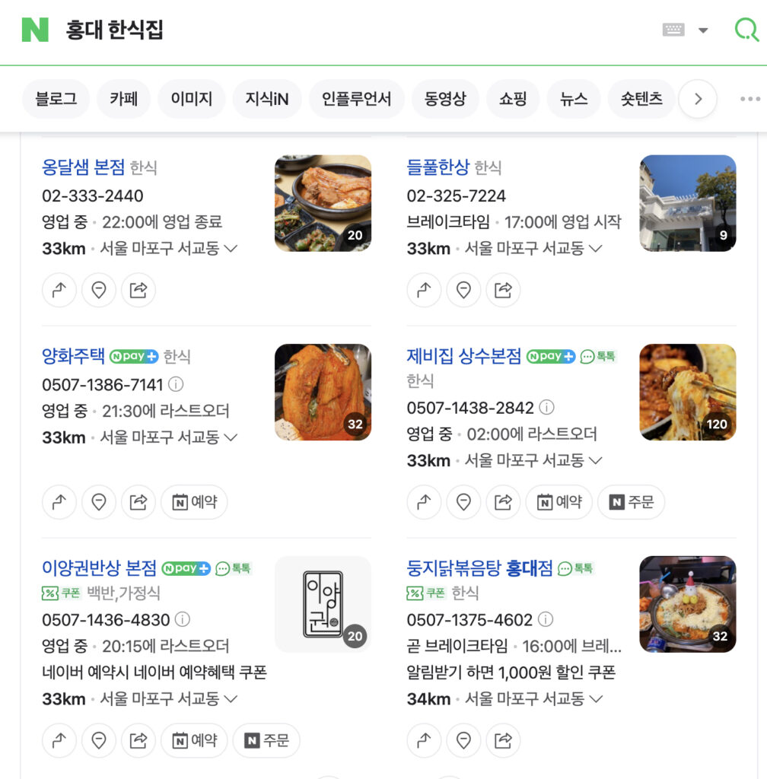
Task: Show phone number info for 양화주택
Action: (176, 384)
